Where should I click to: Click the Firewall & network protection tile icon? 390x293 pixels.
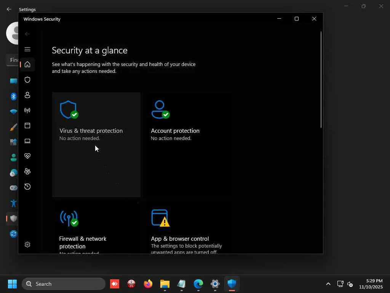point(69,219)
